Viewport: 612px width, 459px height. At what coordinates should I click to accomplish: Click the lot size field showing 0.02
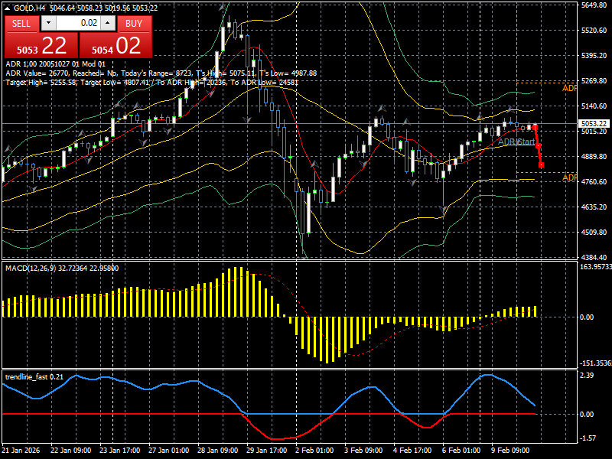coord(78,23)
